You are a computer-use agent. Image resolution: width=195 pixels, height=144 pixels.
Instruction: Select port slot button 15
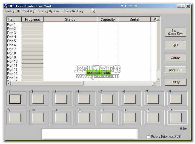click(153, 117)
